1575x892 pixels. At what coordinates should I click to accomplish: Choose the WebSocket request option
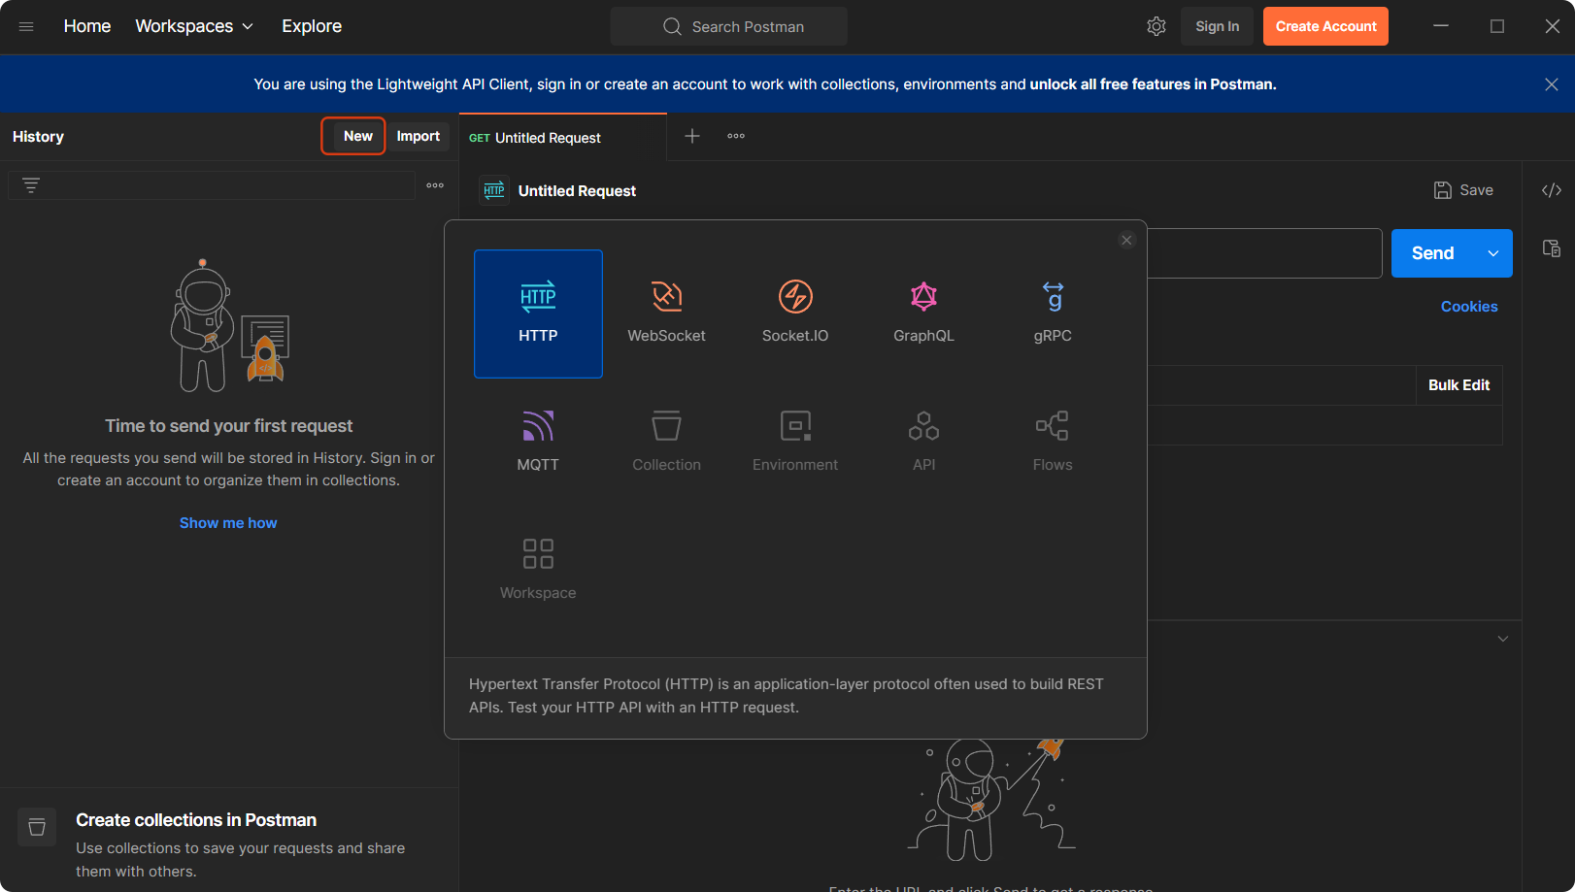[667, 314]
